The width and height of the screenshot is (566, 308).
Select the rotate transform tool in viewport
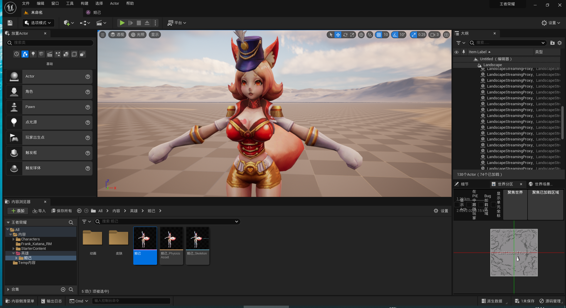[x=345, y=35]
